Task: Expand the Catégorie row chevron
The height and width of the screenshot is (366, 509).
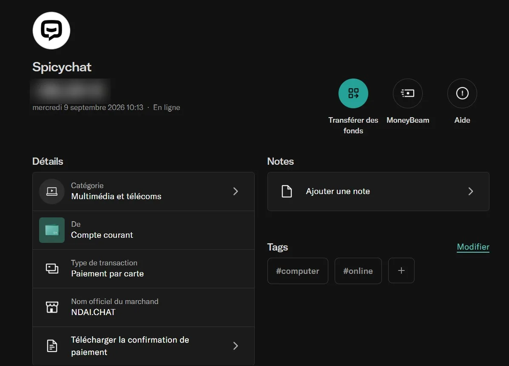Action: 236,191
